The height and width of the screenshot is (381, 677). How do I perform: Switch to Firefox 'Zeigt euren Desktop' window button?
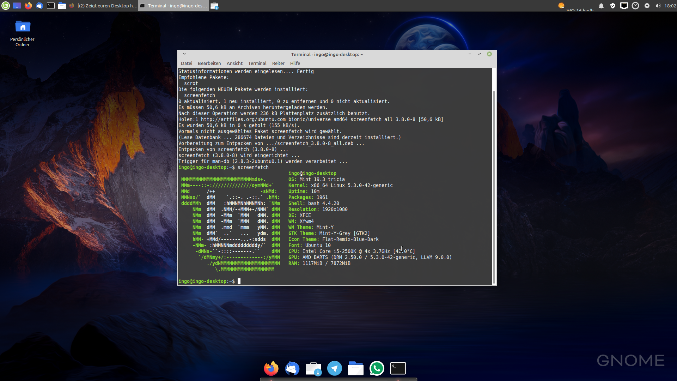pyautogui.click(x=103, y=6)
